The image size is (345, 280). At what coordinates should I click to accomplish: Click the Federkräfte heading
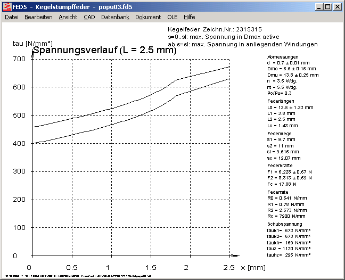281,166
